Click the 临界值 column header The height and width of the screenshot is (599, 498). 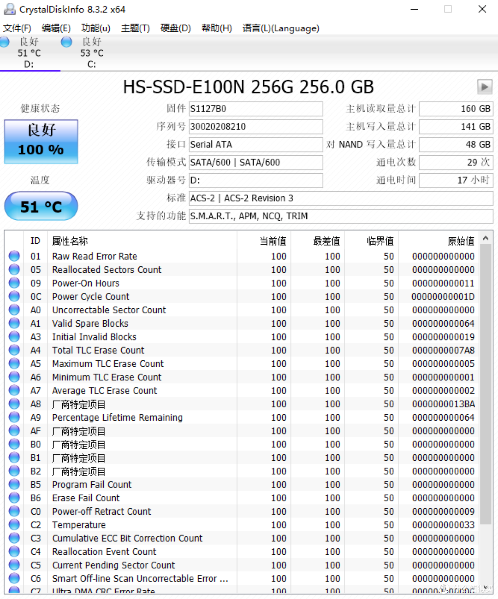pos(372,241)
